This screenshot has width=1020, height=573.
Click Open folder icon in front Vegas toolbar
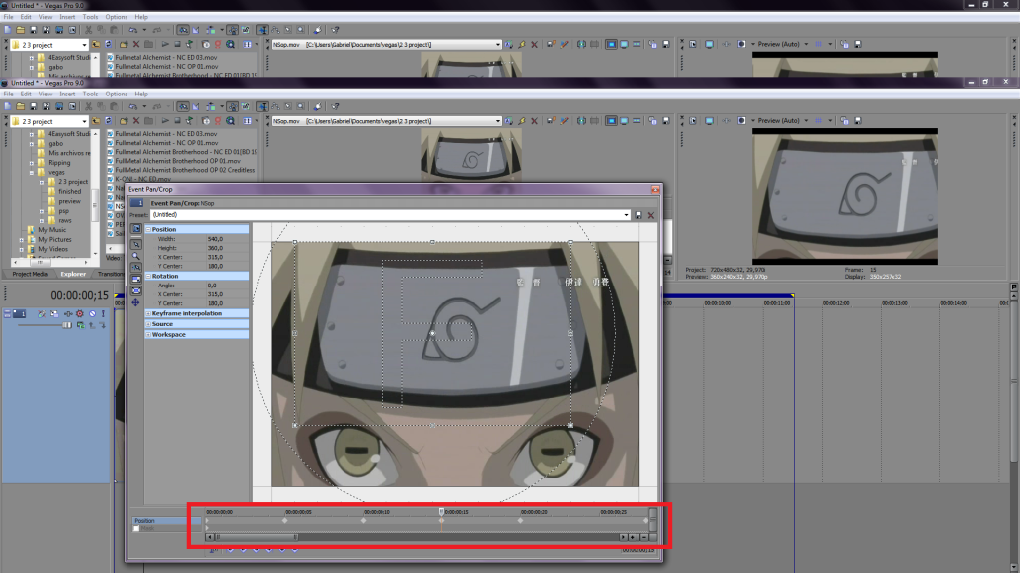click(x=21, y=106)
